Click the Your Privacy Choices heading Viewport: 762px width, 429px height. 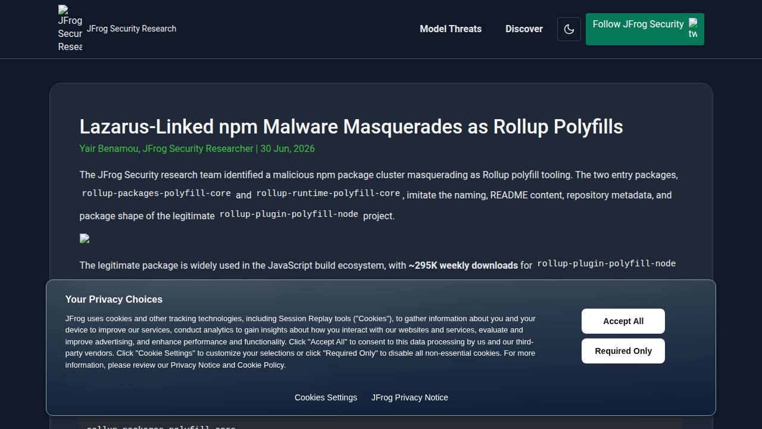(114, 299)
